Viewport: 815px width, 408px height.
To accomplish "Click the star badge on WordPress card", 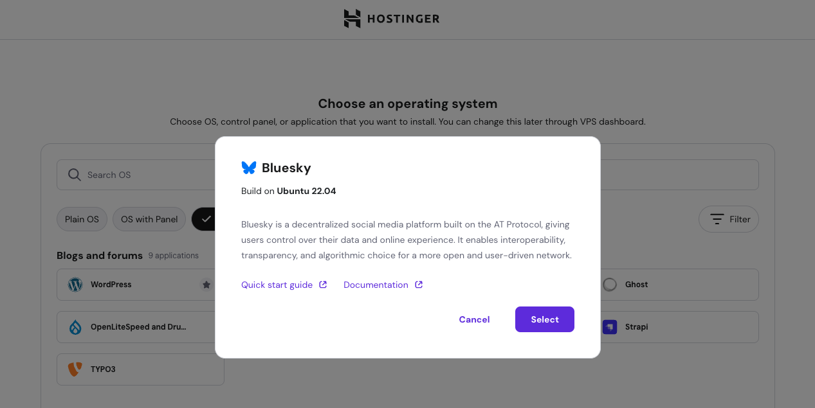I will (206, 285).
